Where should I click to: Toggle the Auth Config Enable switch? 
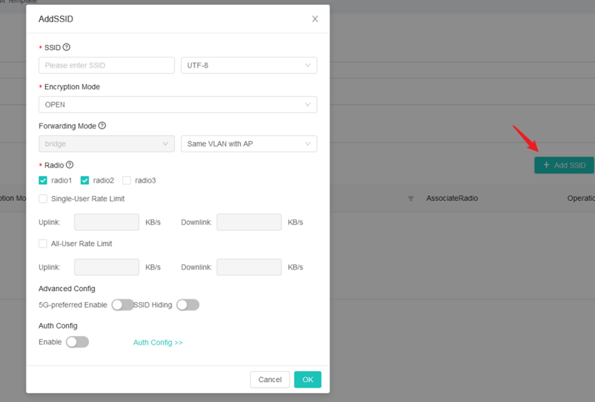point(77,342)
